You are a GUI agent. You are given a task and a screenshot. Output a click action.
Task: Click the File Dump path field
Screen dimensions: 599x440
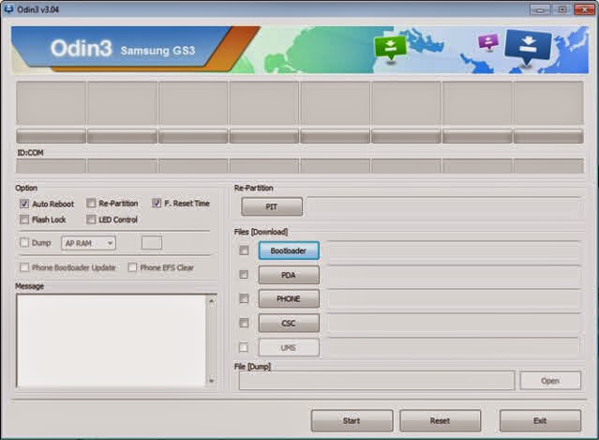click(x=377, y=381)
